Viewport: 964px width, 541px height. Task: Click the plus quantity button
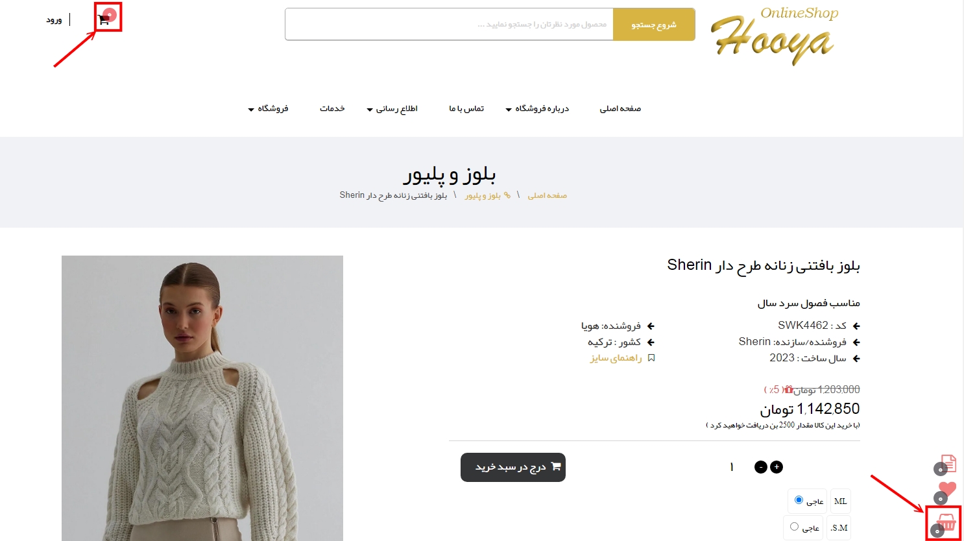pos(777,467)
